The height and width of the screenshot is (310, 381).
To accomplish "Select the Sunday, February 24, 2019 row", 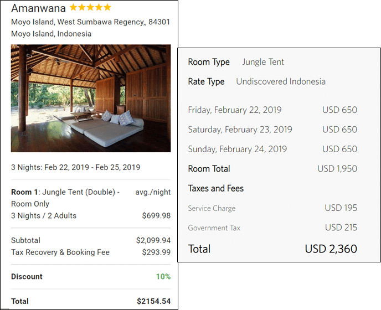I will point(272,149).
